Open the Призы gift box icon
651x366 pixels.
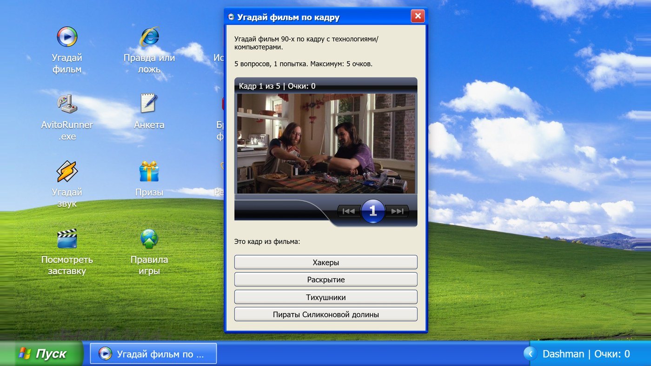click(x=149, y=171)
